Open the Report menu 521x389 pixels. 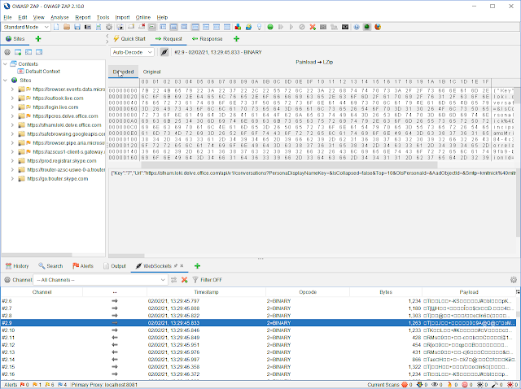click(83, 17)
